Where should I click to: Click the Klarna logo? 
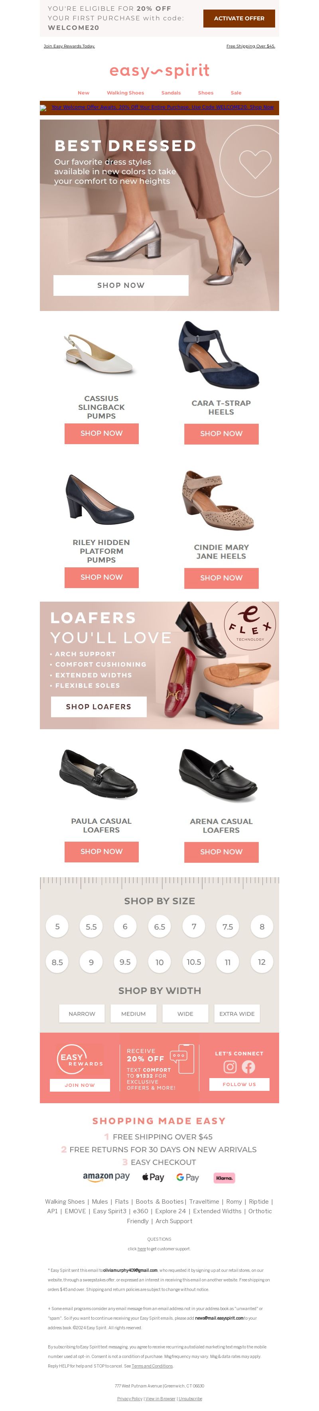[224, 1177]
